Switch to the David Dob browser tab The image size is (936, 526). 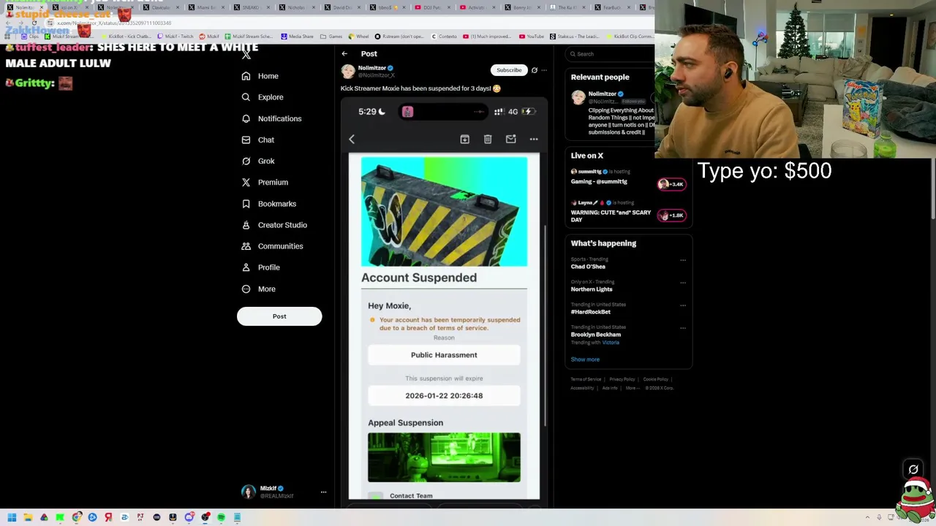coord(341,7)
